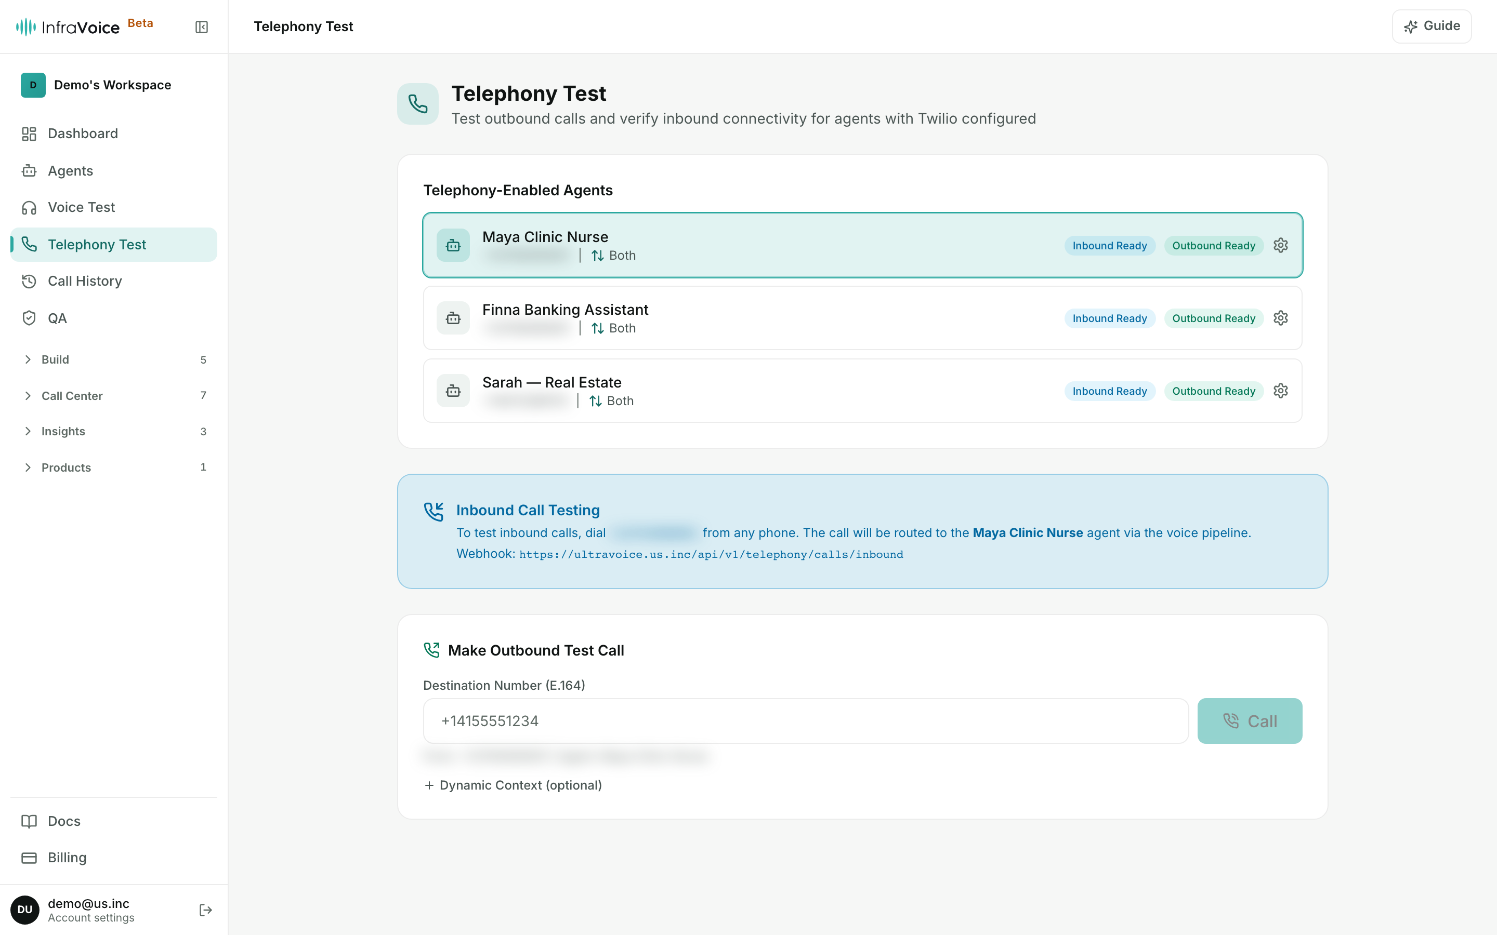Select Telephony Test sidebar item
This screenshot has width=1497, height=935.
[x=114, y=244]
